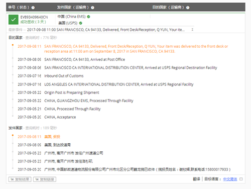251x189 pixels.
Task: Click the help icon beside 发件国家（运输商）
Action: tap(92, 8)
